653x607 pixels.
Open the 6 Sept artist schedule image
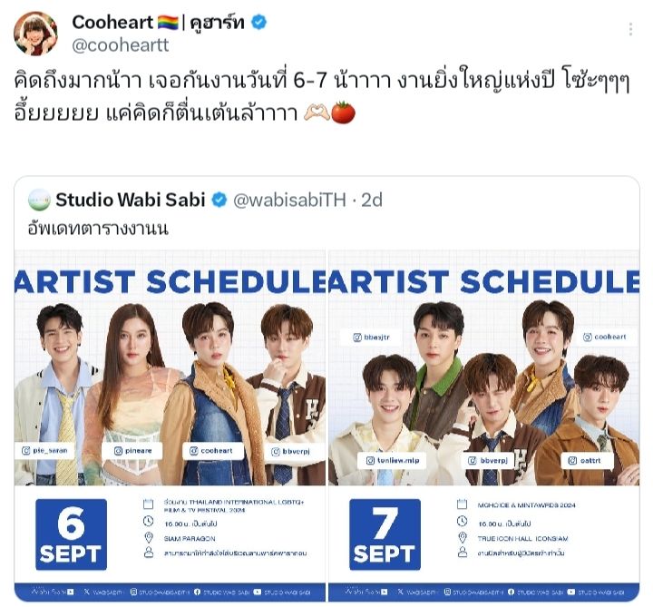[170, 426]
